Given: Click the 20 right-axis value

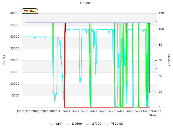Looking at the screenshot, I should coord(160,92).
